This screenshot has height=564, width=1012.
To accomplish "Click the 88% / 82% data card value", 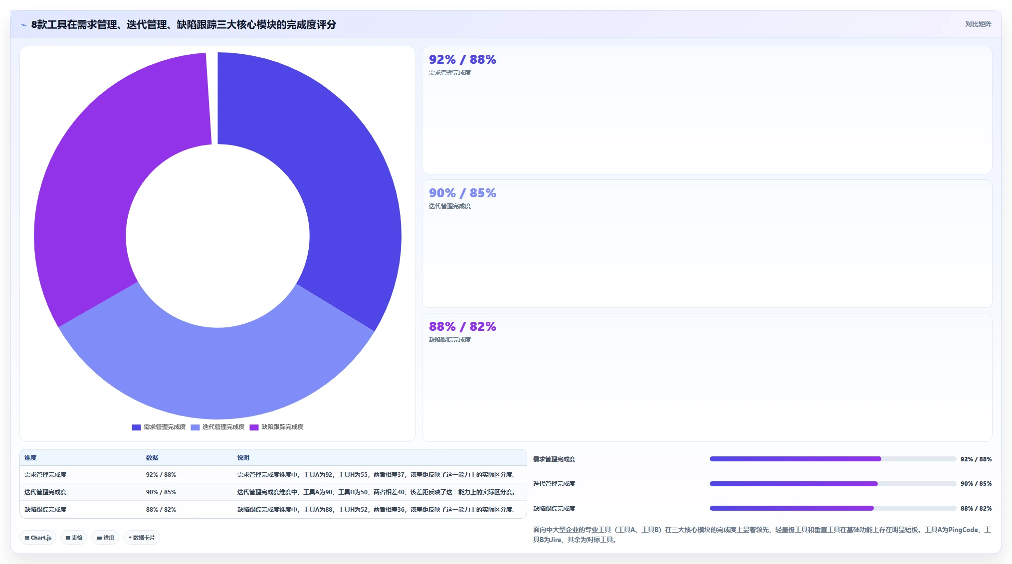I will 462,326.
